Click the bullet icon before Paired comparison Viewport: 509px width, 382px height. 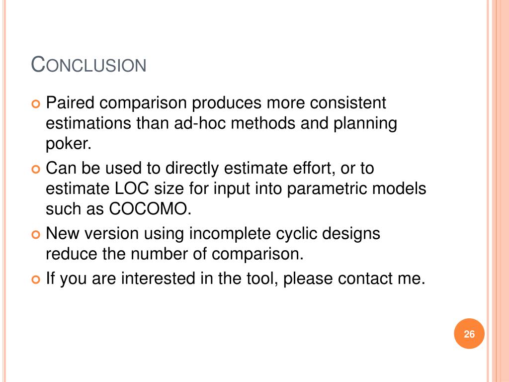pyautogui.click(x=36, y=104)
